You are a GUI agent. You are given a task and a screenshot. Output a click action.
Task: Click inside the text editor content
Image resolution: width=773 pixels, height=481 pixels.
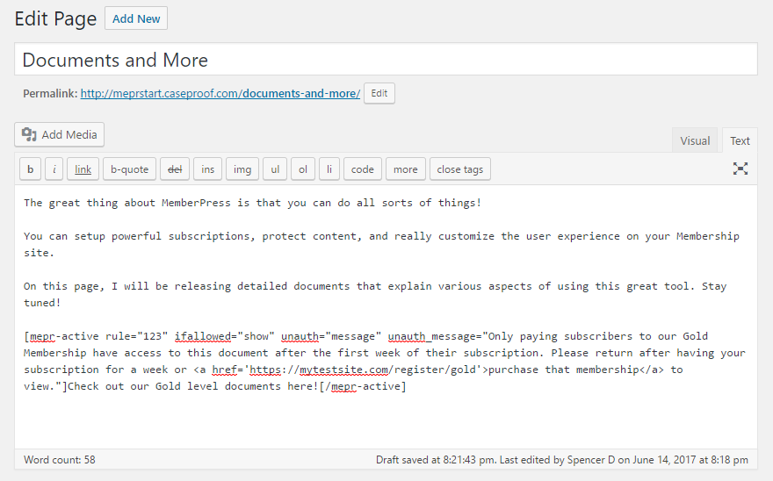pos(386,316)
